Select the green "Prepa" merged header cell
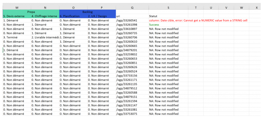This screenshot has height=120, width=266. (31, 12)
